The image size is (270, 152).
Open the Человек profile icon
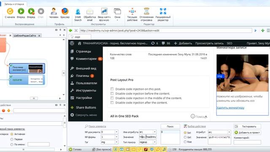click(54, 11)
